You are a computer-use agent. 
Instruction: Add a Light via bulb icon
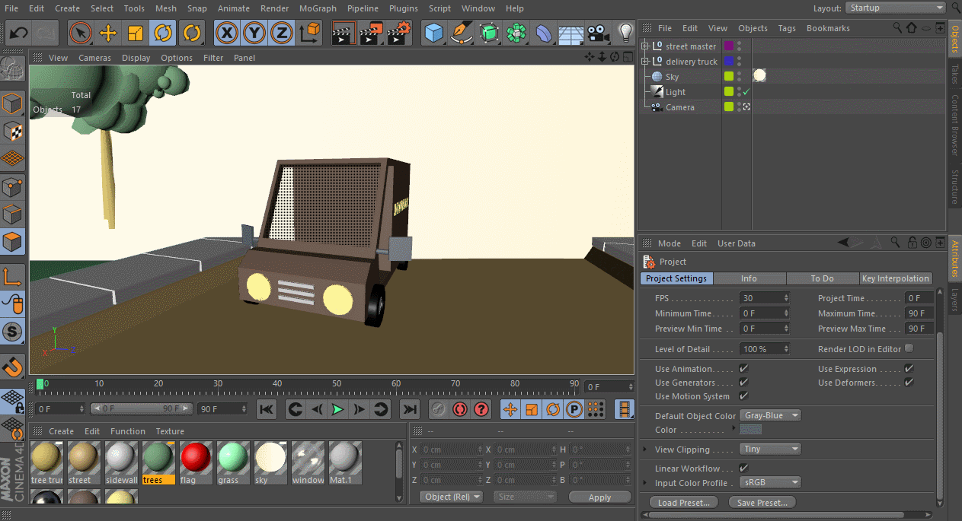[626, 33]
